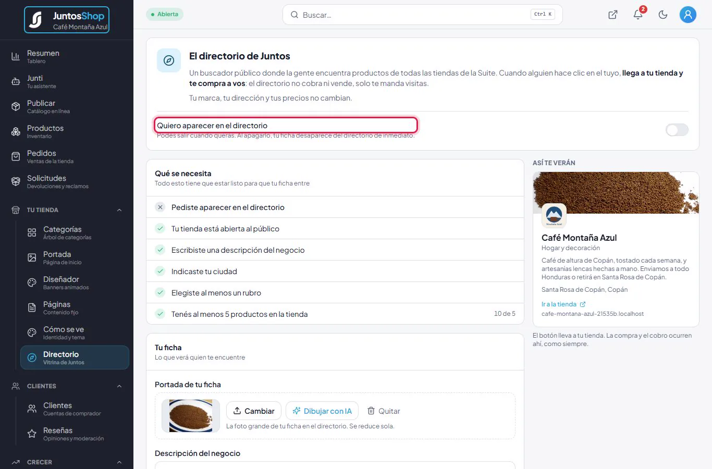Click the JuntosShop logo
Viewport: 712px width, 469px height.
[x=67, y=20]
